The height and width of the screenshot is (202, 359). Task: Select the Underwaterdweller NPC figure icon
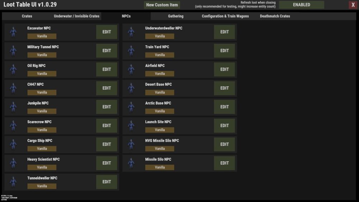coord(131,32)
